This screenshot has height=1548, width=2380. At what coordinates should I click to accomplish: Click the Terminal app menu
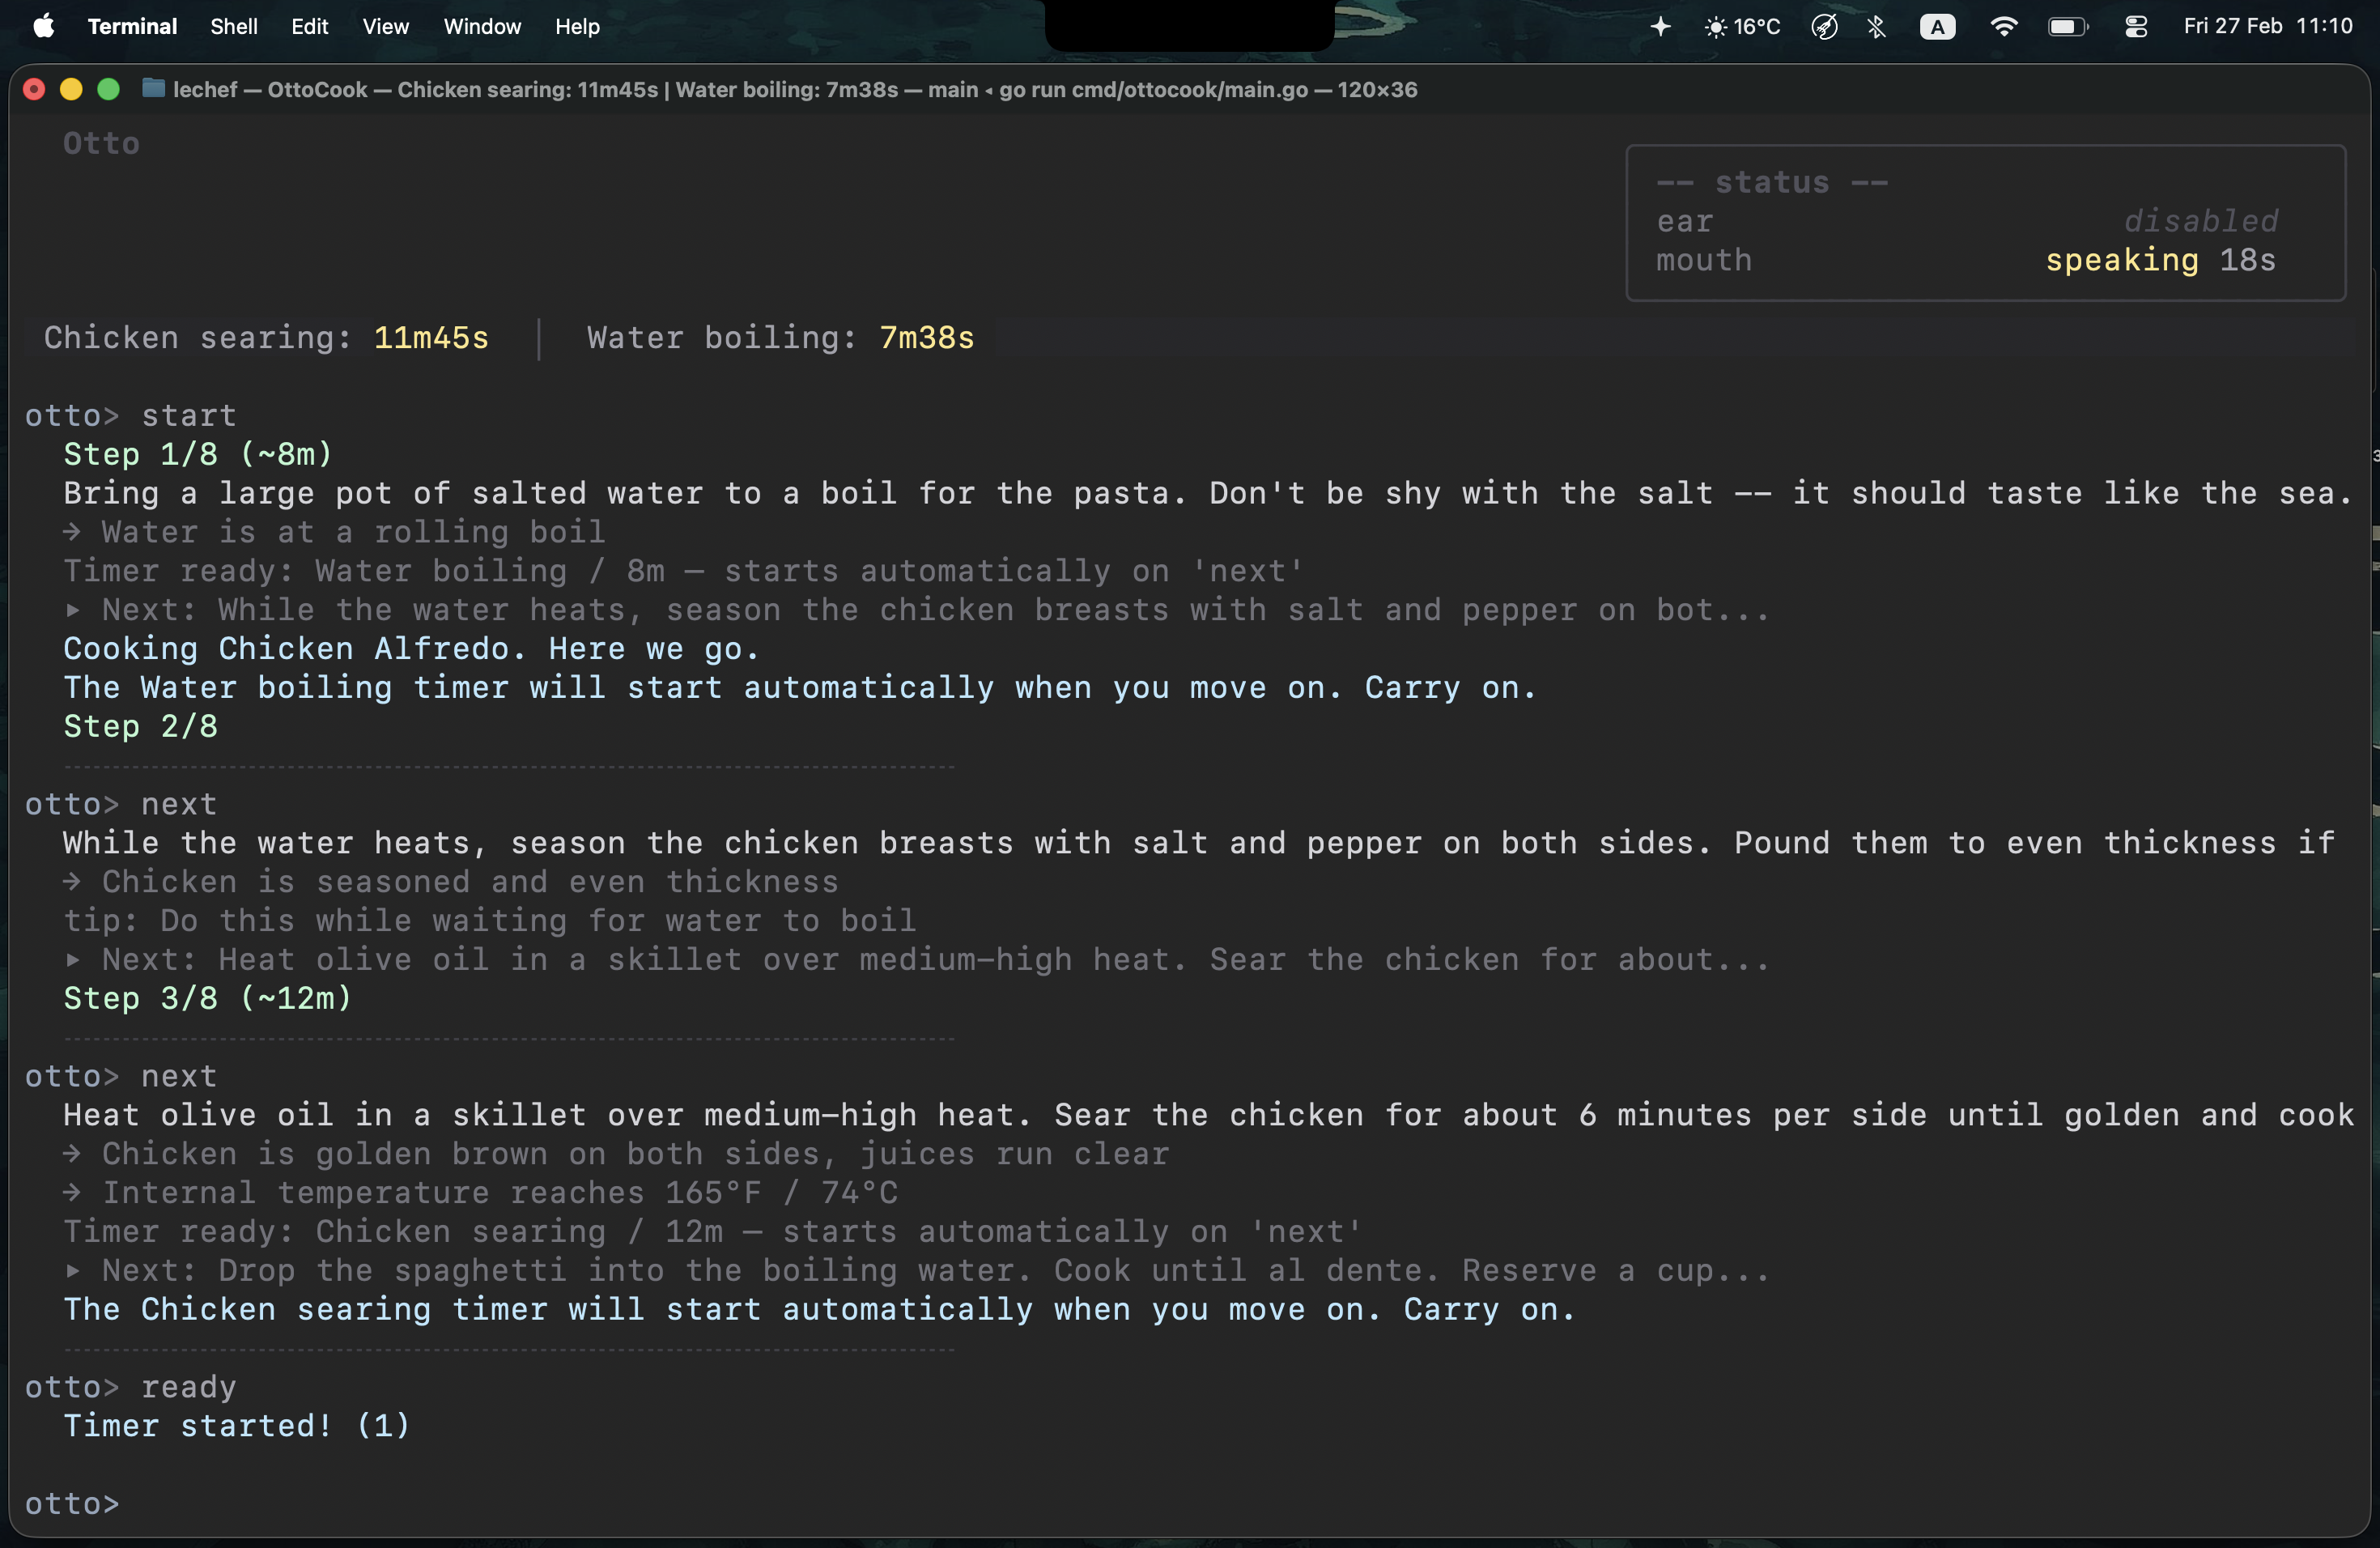click(x=132, y=27)
